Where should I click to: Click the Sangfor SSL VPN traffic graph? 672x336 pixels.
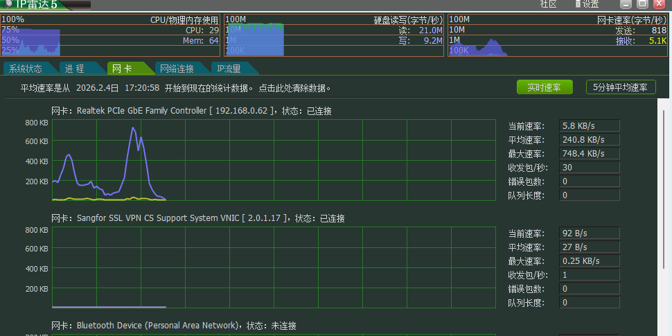[x=274, y=267]
